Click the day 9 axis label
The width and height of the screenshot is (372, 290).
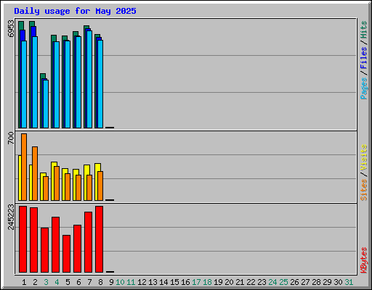pyautogui.click(x=111, y=282)
